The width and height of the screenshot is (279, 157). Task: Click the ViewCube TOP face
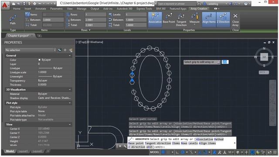pos(264,57)
